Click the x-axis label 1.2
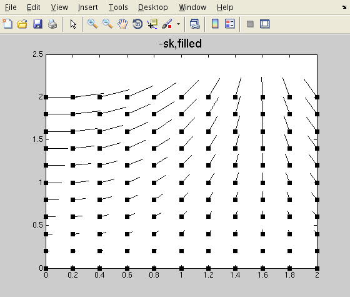 coord(208,275)
